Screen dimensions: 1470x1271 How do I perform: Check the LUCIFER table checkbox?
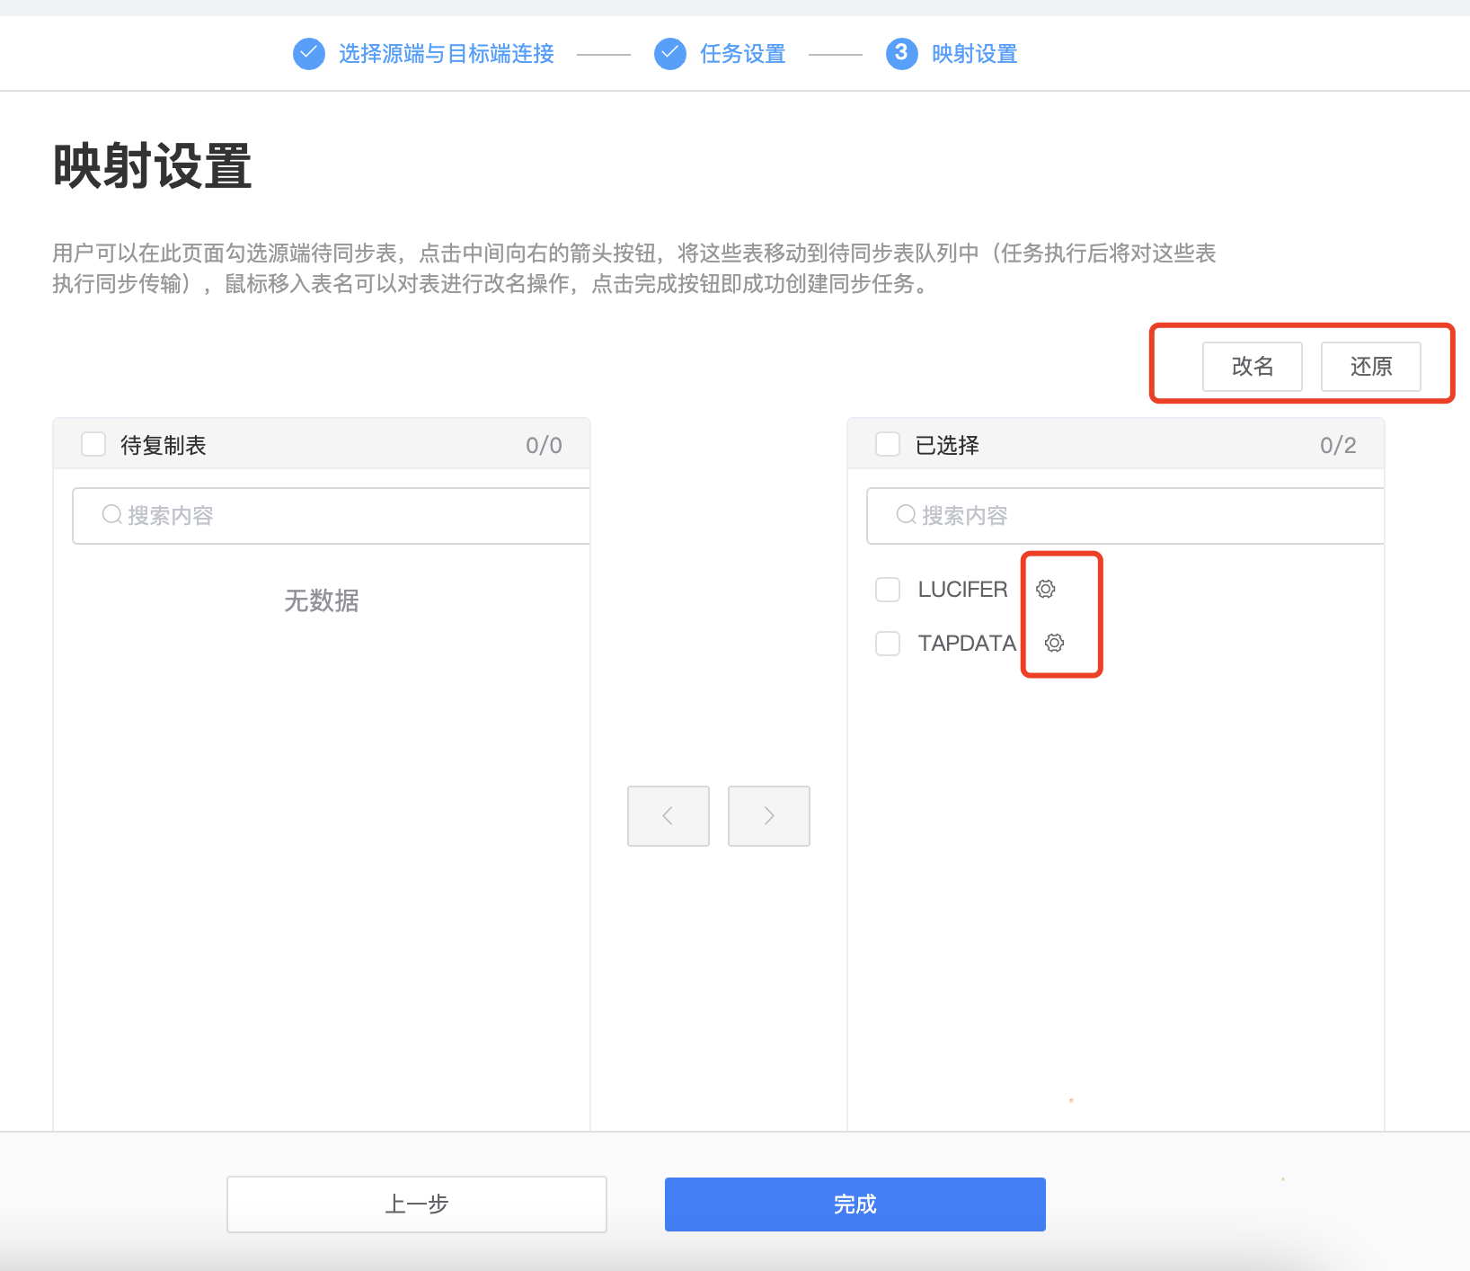tap(888, 589)
